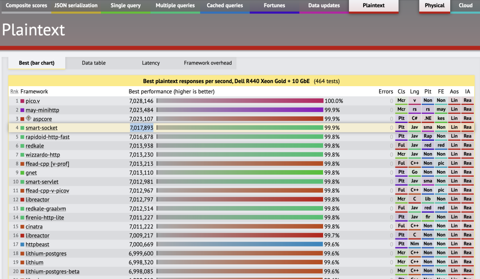Click the highlighted value 7,017,893
The height and width of the screenshot is (279, 480).
click(x=141, y=128)
